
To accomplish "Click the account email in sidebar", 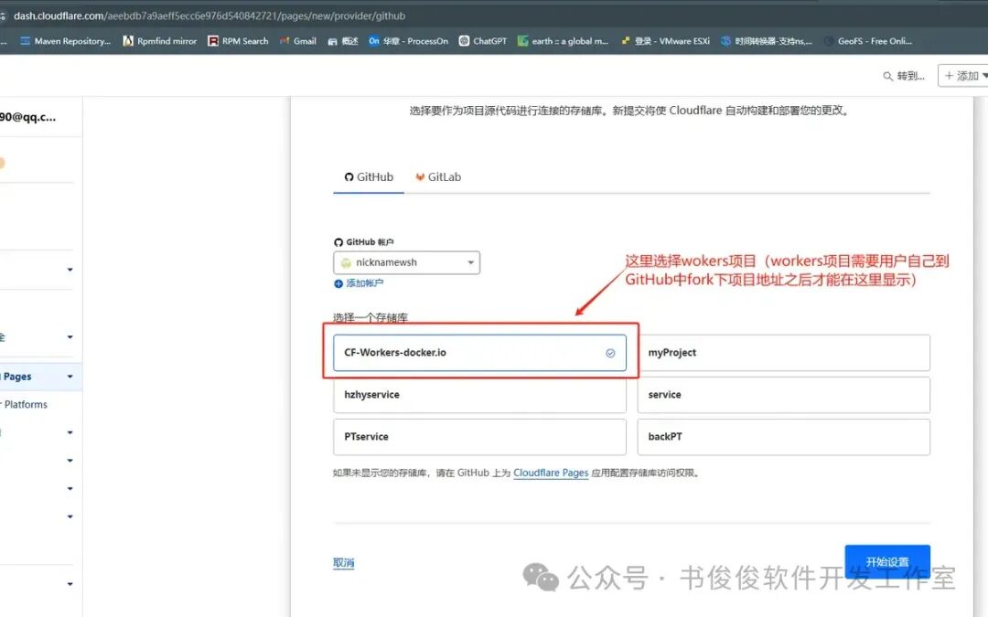I will point(27,116).
